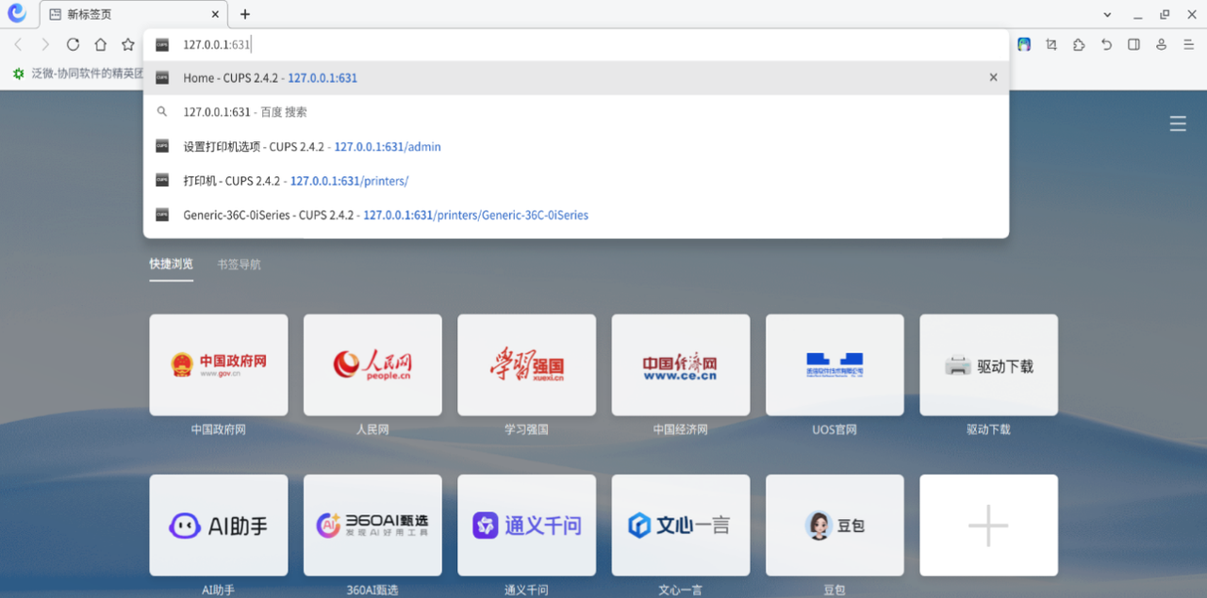
Task: Remove the Home - CUPS 2.4.2 suggestion
Action: pyautogui.click(x=993, y=78)
